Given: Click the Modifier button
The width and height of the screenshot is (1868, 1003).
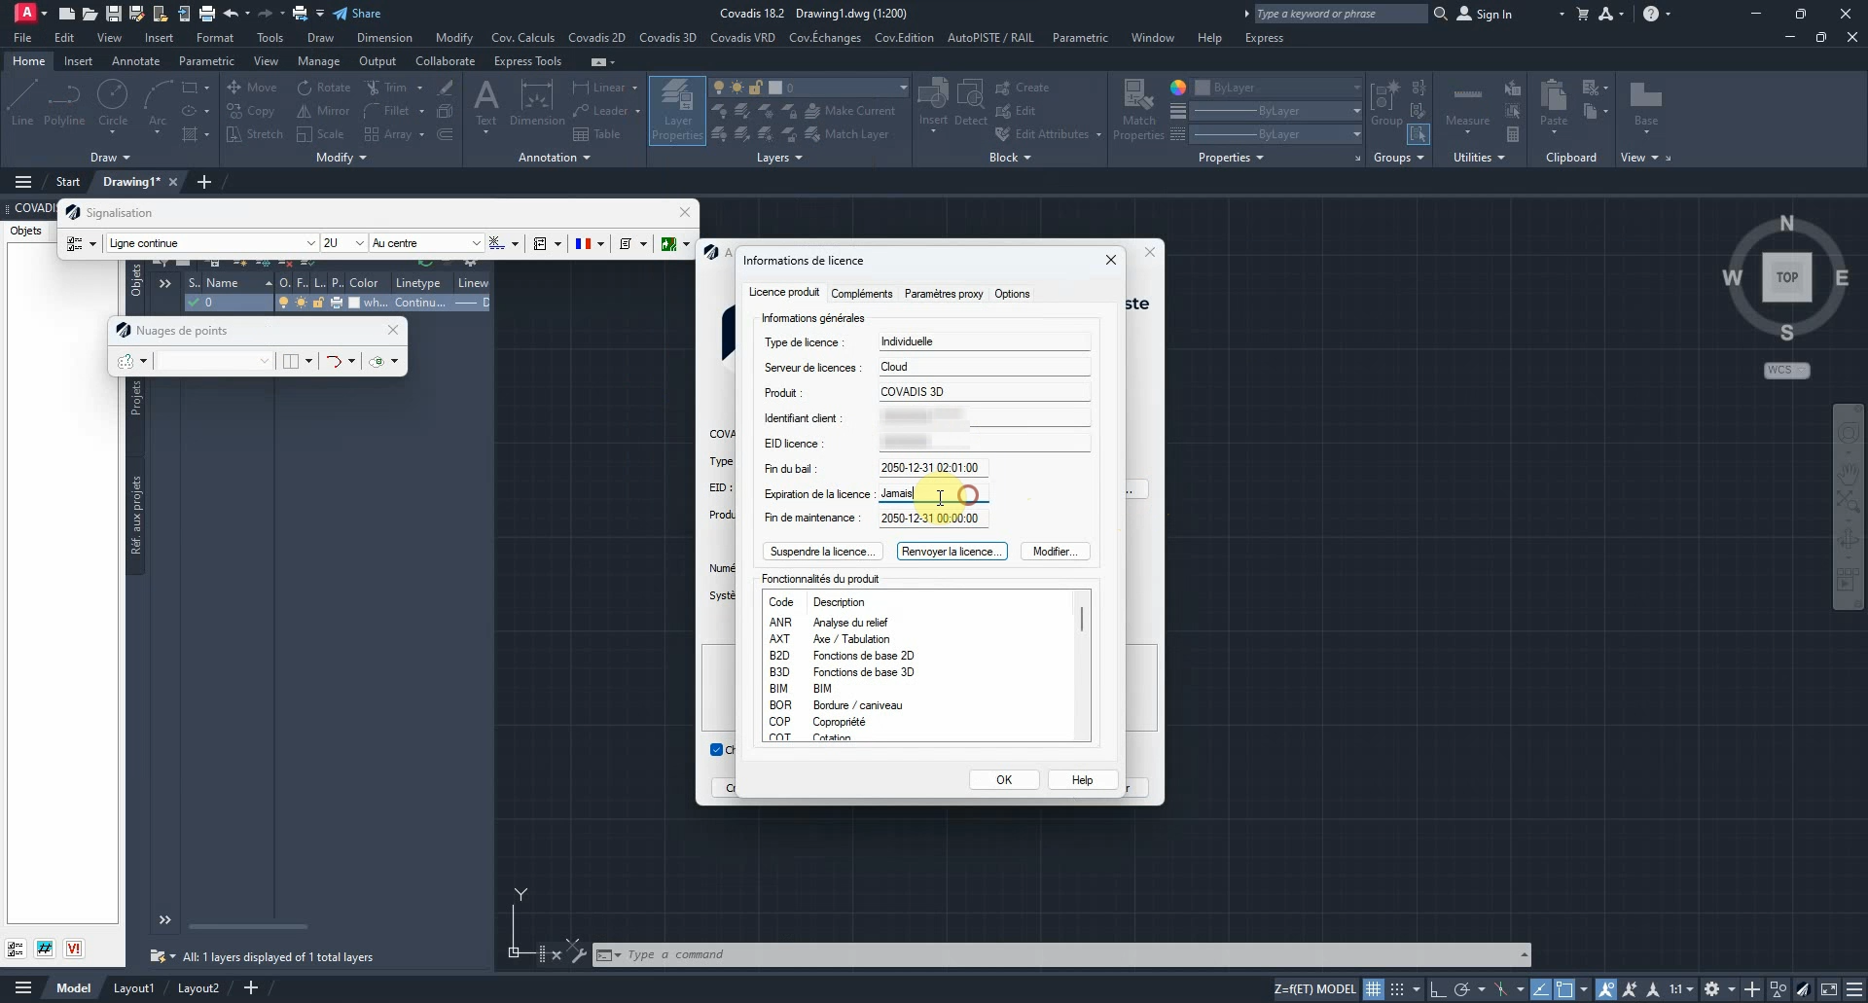Looking at the screenshot, I should click(1055, 552).
